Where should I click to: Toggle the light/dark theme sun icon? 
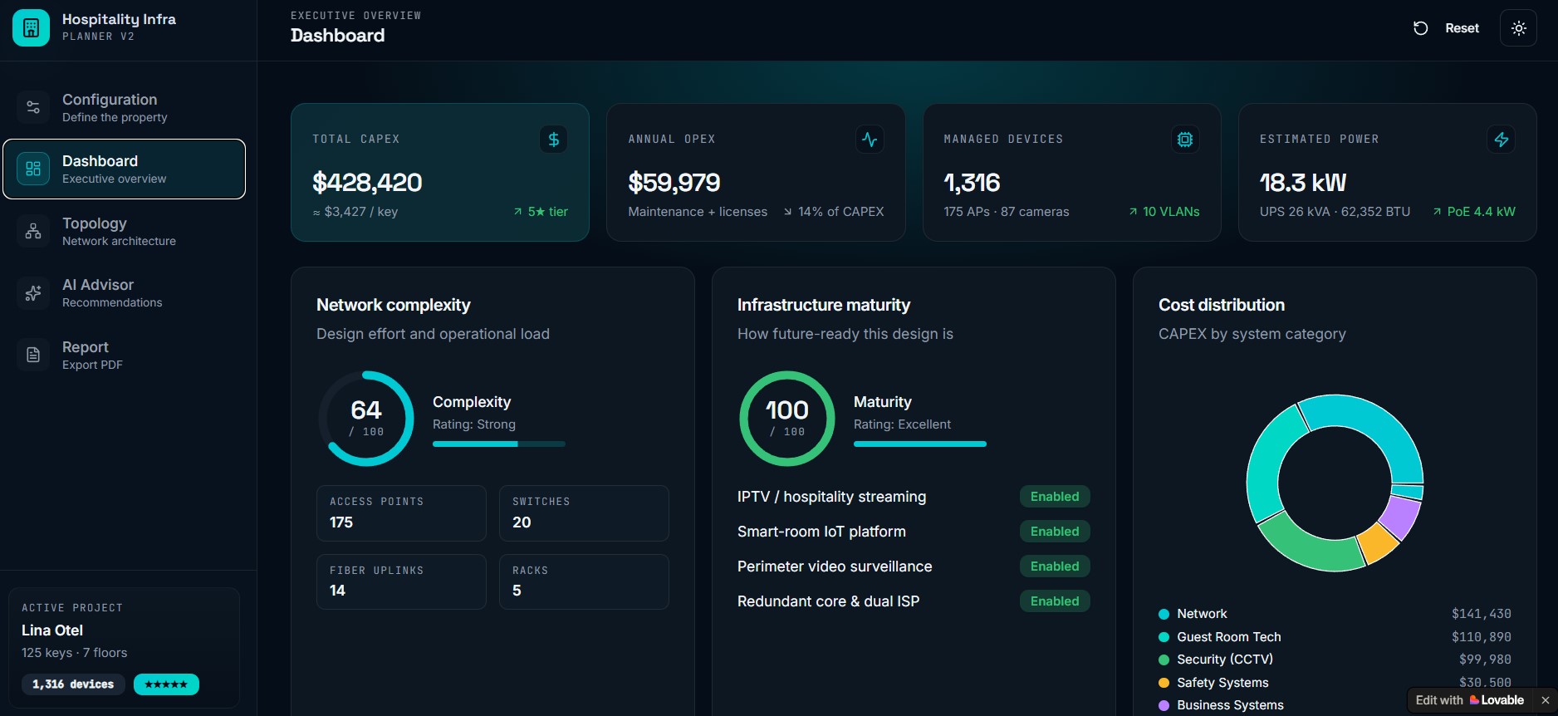click(1518, 28)
